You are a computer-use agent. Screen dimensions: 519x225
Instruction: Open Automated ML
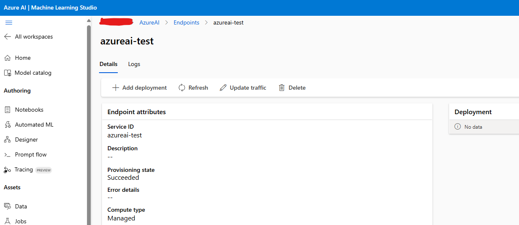(x=34, y=125)
